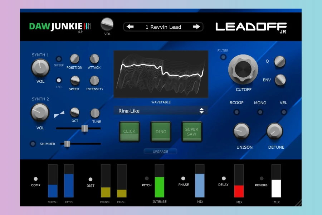Click the UPGRADE button
Screen dimensions: 322x215
(160, 152)
